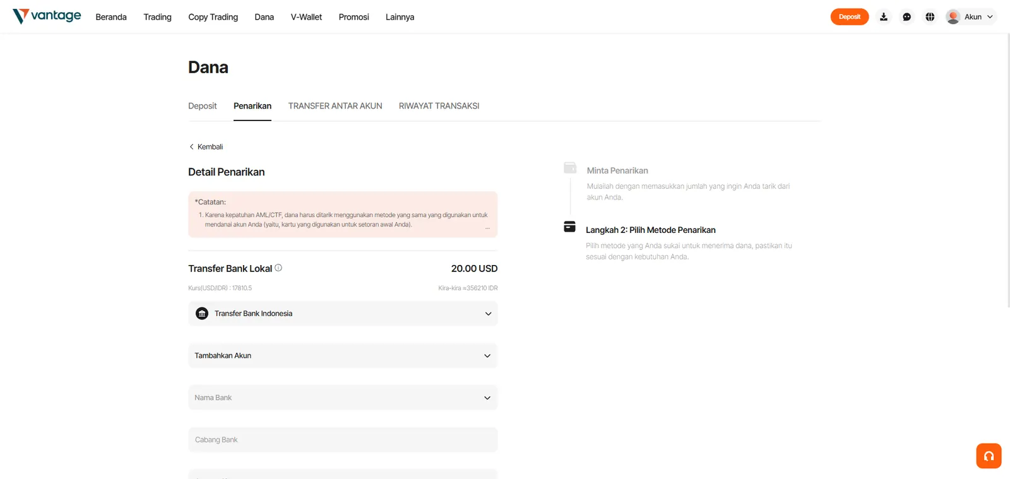Open the Nama Bank dropdown
Viewport: 1010px width, 479px height.
(343, 398)
